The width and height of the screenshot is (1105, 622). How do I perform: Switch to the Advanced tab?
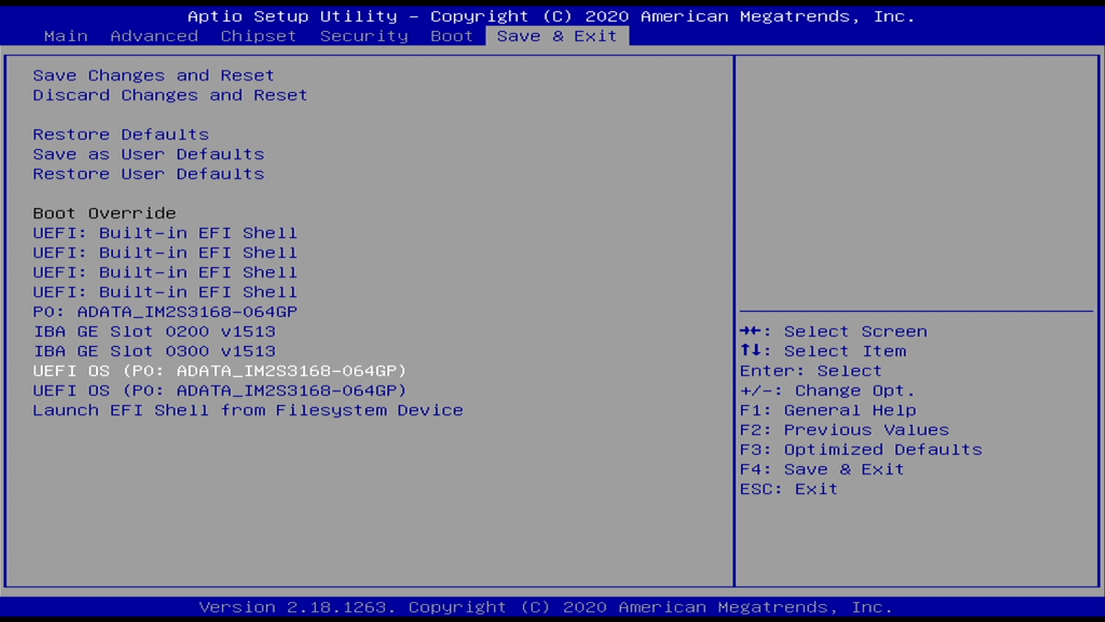154,36
